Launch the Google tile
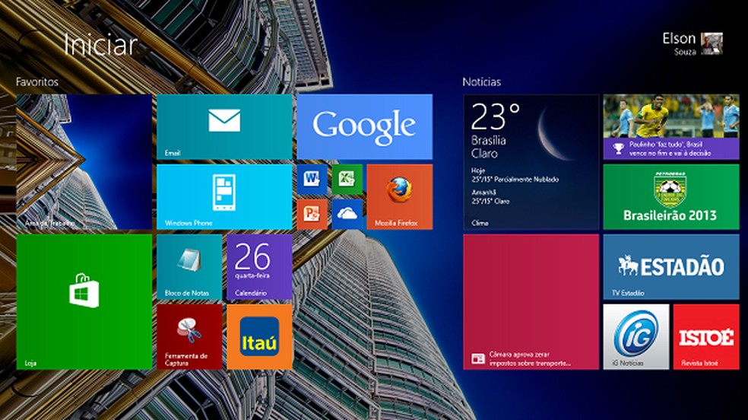The image size is (748, 420). [364, 126]
